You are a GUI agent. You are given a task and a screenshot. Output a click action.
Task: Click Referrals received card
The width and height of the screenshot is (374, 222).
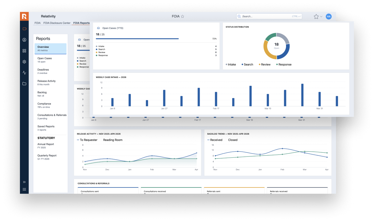click(297, 191)
